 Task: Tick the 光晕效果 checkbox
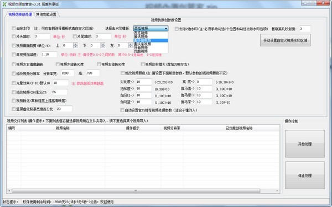[14, 83]
